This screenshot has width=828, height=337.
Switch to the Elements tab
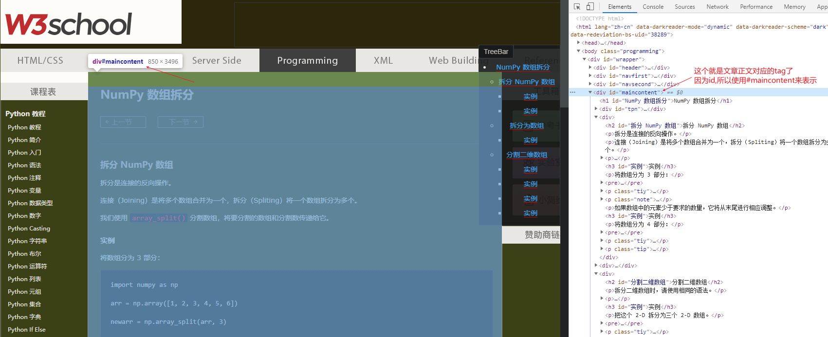coord(620,7)
